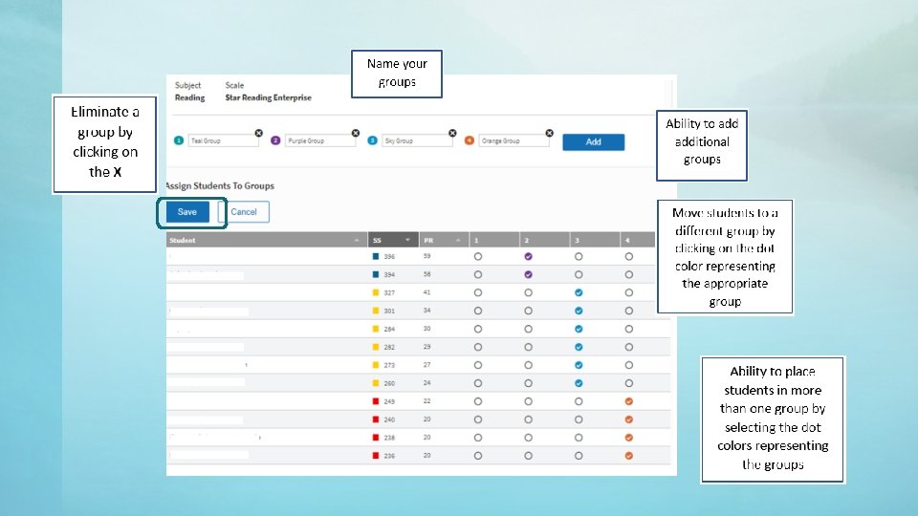The image size is (918, 516).
Task: Click the SS score 301 text
Action: click(389, 312)
